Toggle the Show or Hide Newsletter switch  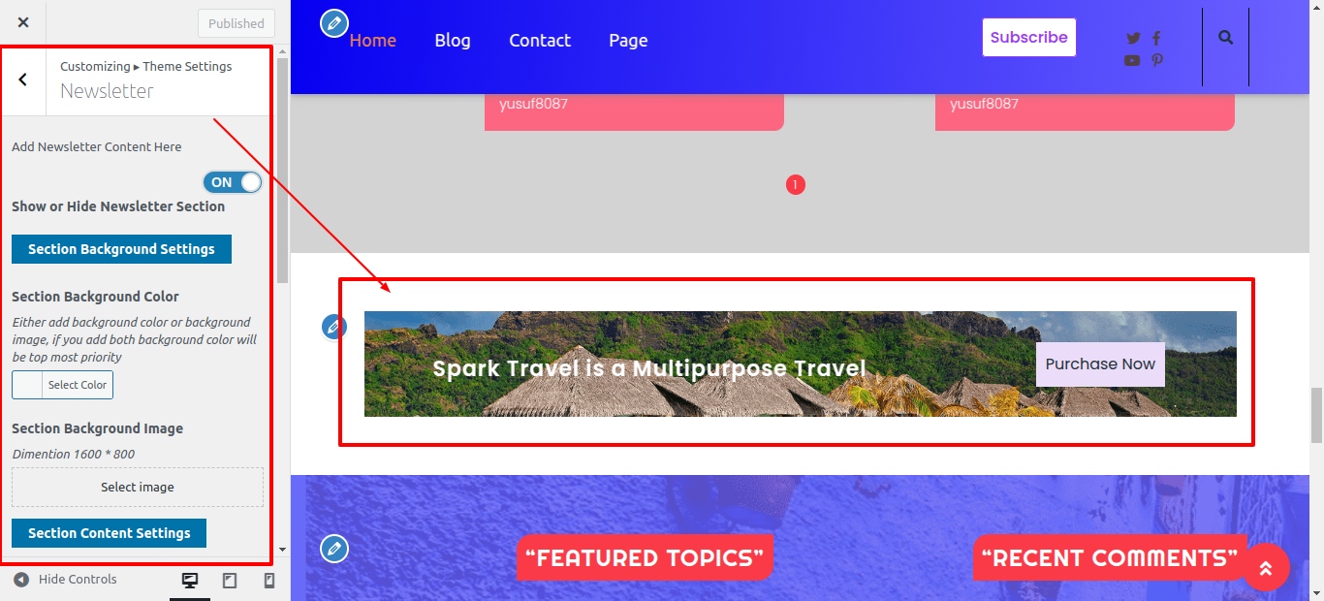tap(233, 182)
